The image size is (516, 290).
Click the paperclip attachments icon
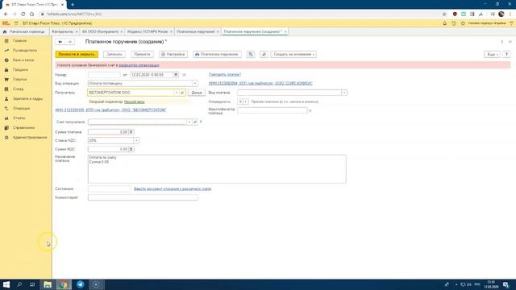264,54
